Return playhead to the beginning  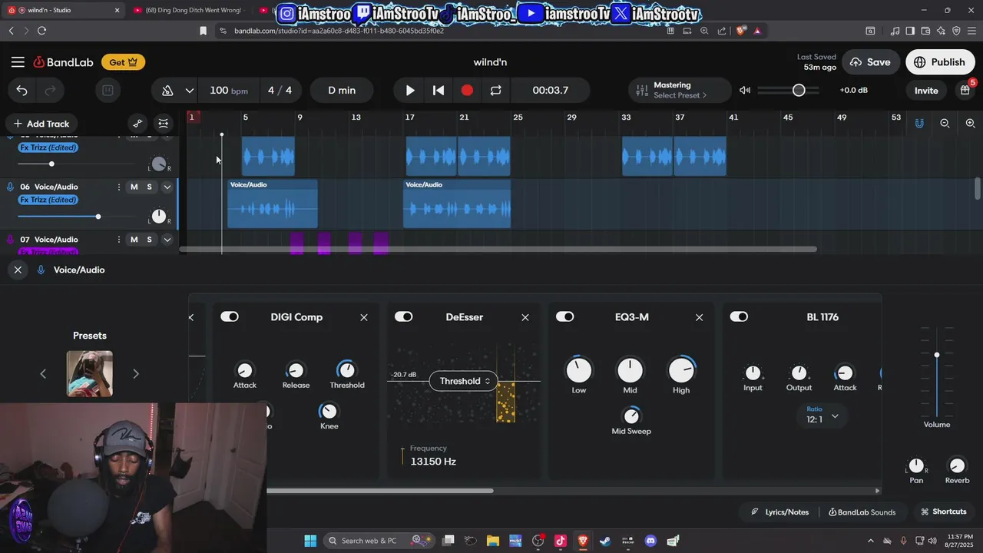tap(439, 91)
